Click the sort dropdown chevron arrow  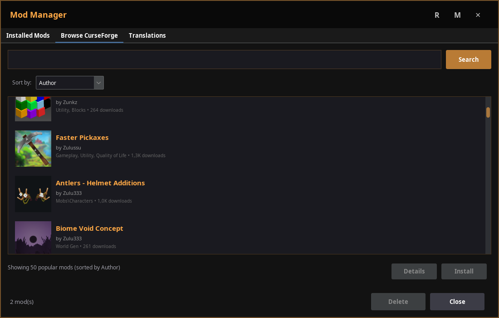98,83
